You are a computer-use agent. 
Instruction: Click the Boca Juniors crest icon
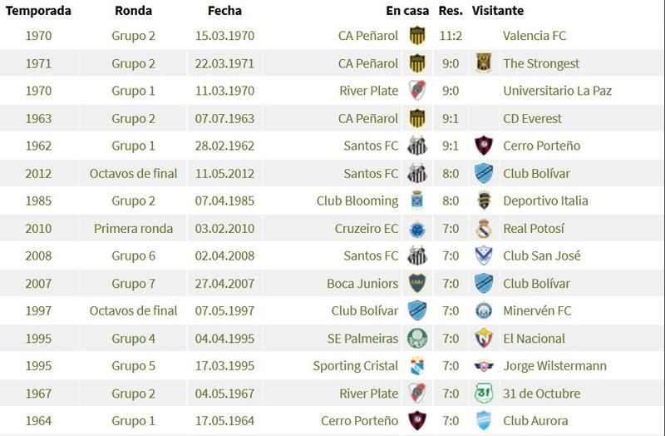(417, 283)
